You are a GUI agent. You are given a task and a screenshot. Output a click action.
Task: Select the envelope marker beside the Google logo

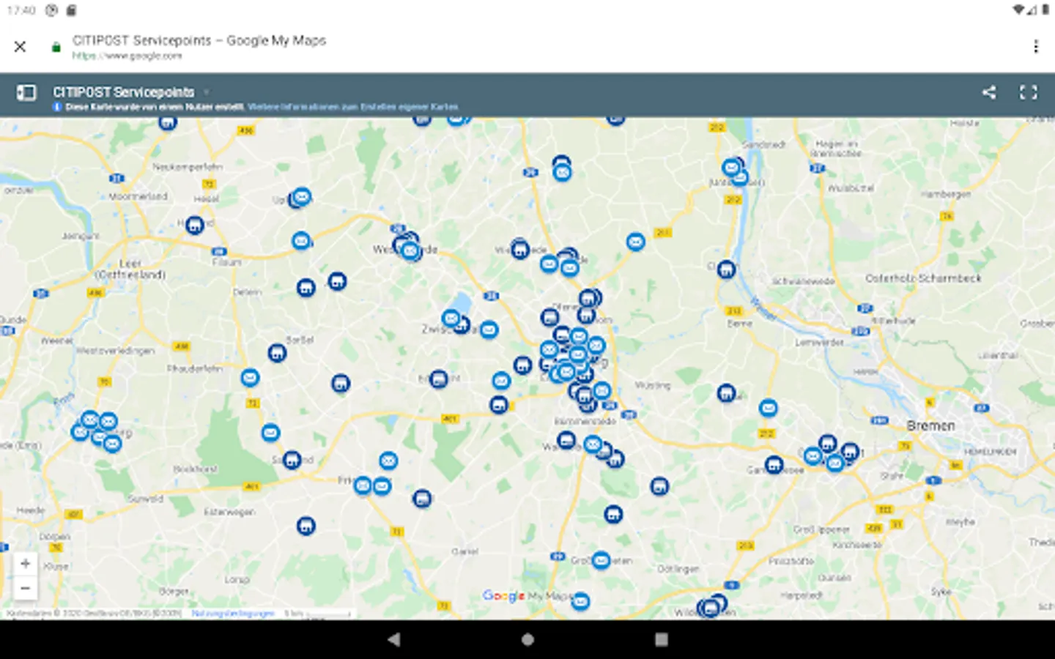(x=580, y=602)
